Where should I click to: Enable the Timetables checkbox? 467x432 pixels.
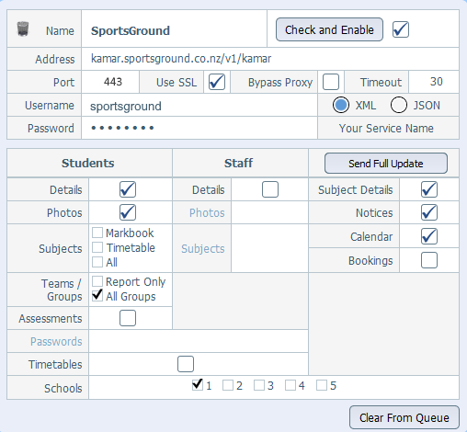[186, 364]
